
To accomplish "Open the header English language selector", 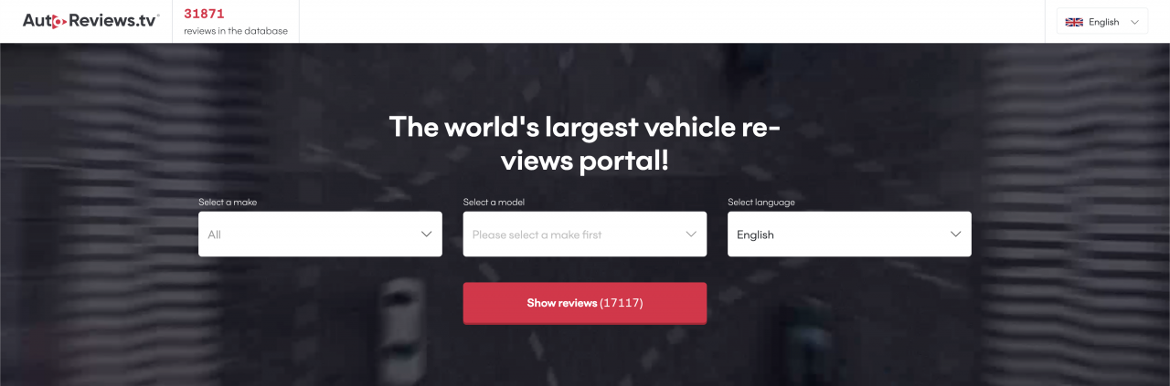I will pos(1102,22).
